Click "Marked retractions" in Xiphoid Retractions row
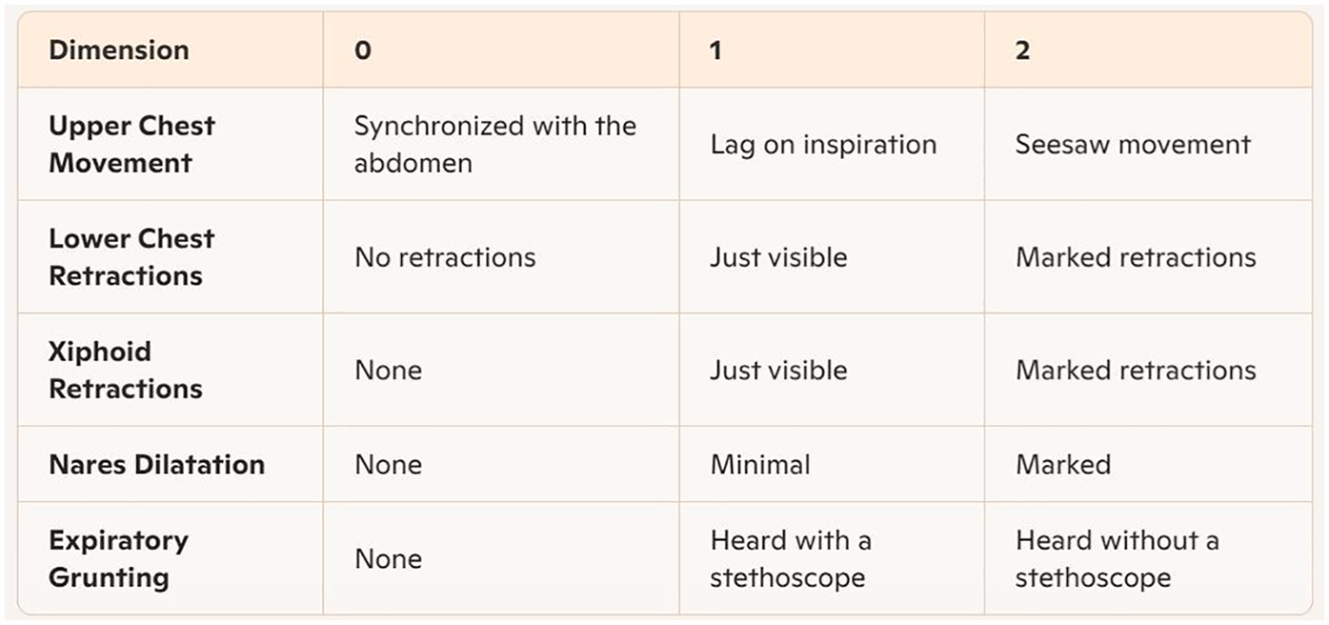The image size is (1329, 625). 1136,370
